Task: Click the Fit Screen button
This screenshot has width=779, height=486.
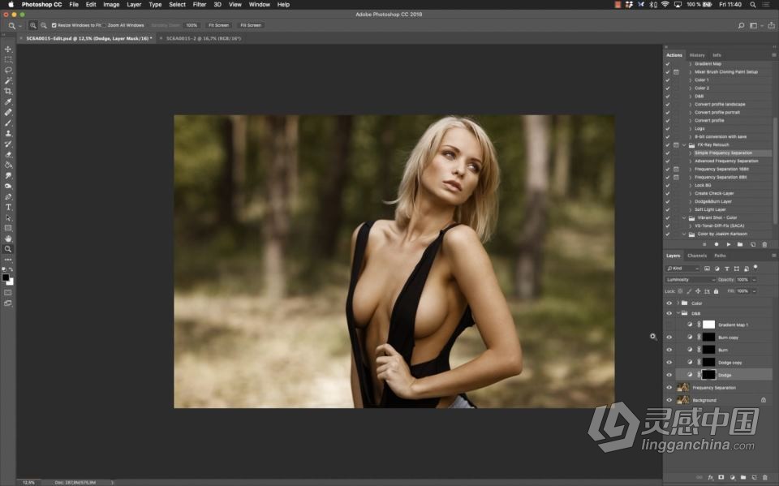Action: click(x=218, y=25)
